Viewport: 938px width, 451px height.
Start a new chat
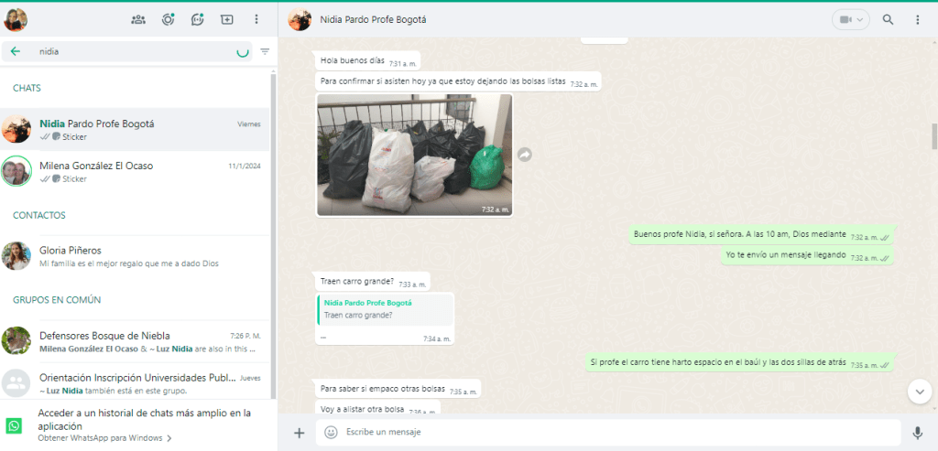point(226,19)
